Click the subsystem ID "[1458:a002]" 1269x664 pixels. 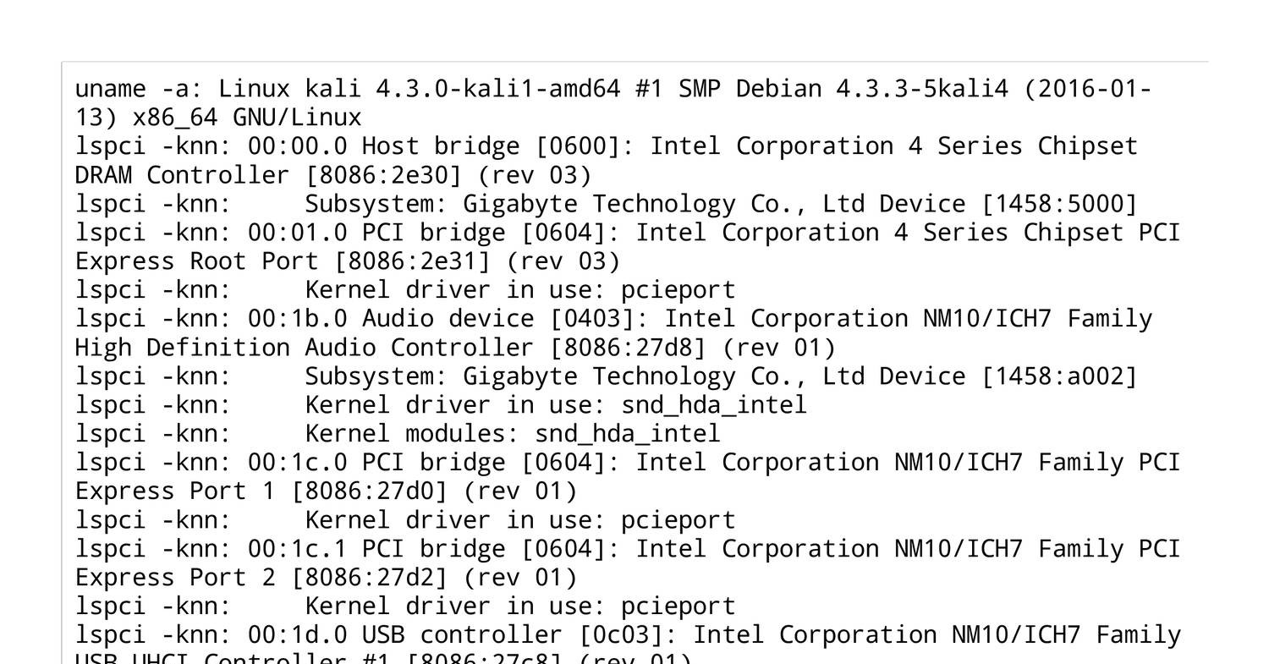[1059, 376]
